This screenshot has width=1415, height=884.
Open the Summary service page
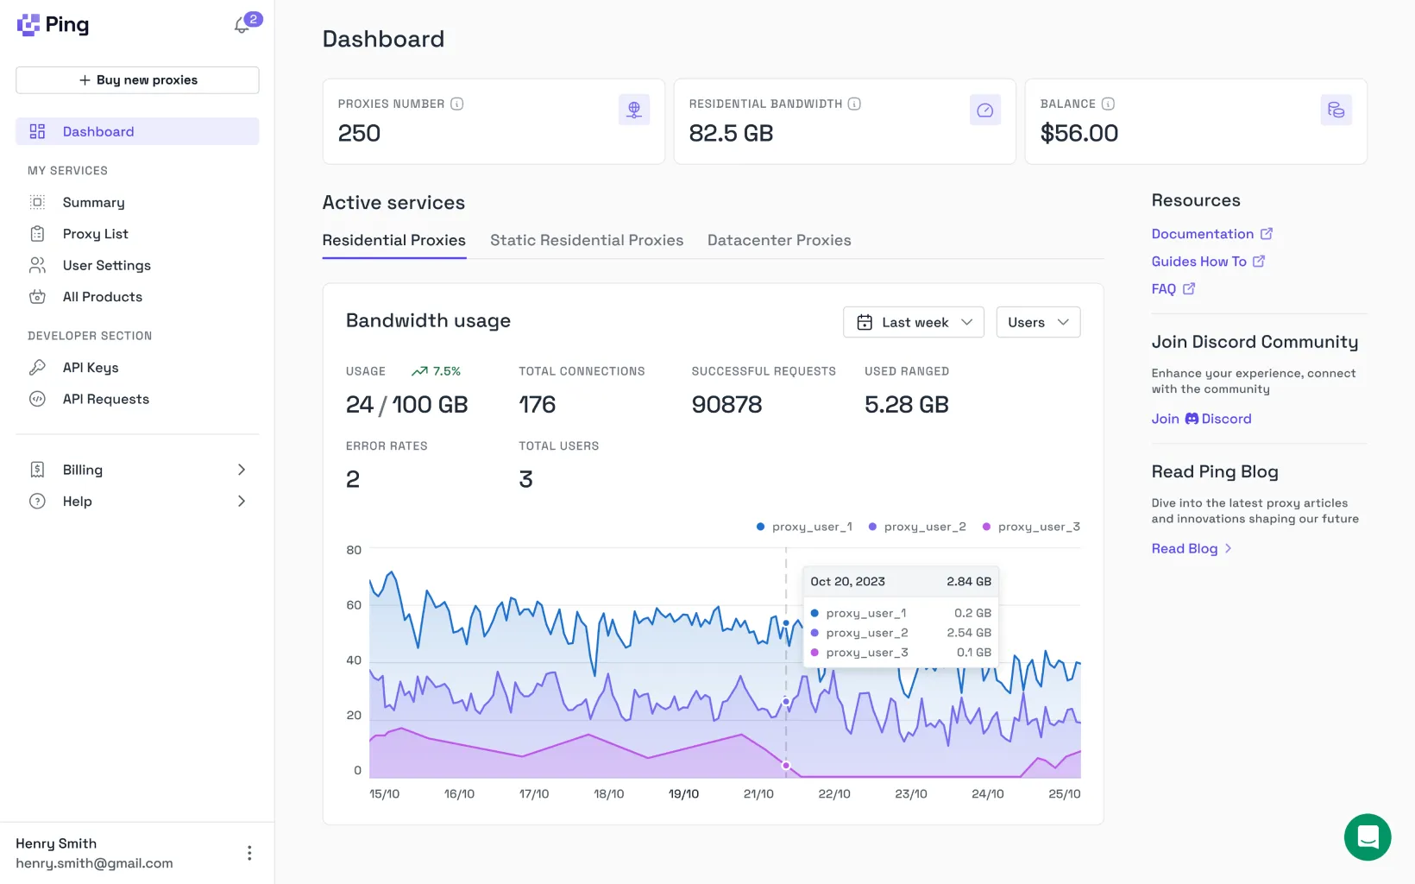click(93, 202)
